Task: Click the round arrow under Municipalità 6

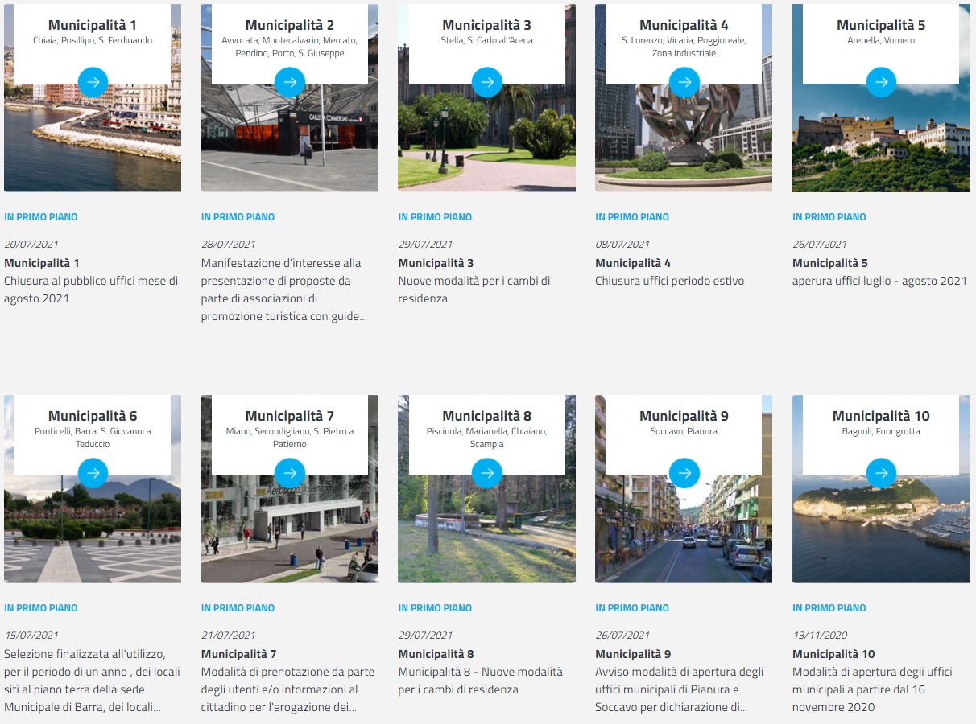Action: [93, 473]
